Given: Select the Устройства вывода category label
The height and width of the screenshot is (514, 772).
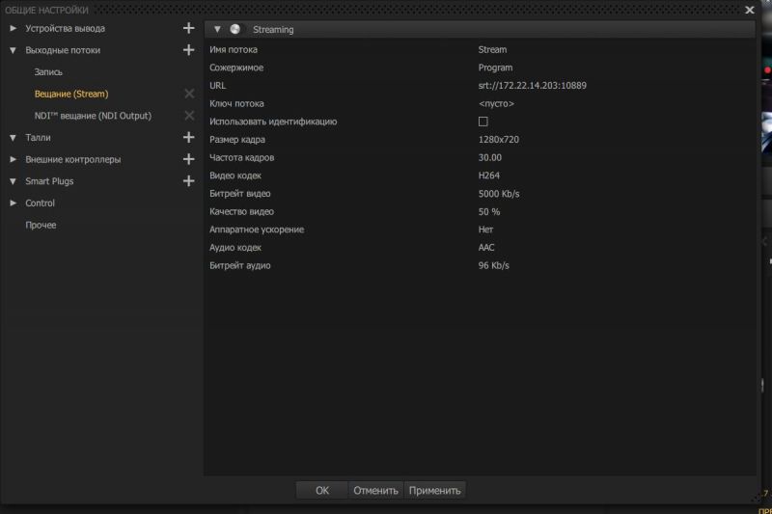Looking at the screenshot, I should pyautogui.click(x=65, y=29).
